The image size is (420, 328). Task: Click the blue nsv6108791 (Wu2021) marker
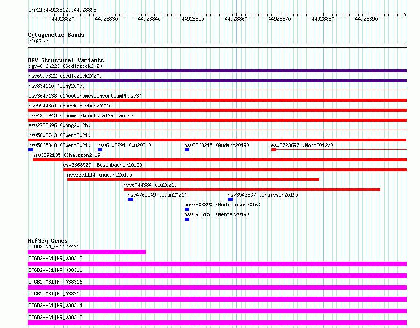pos(100,150)
